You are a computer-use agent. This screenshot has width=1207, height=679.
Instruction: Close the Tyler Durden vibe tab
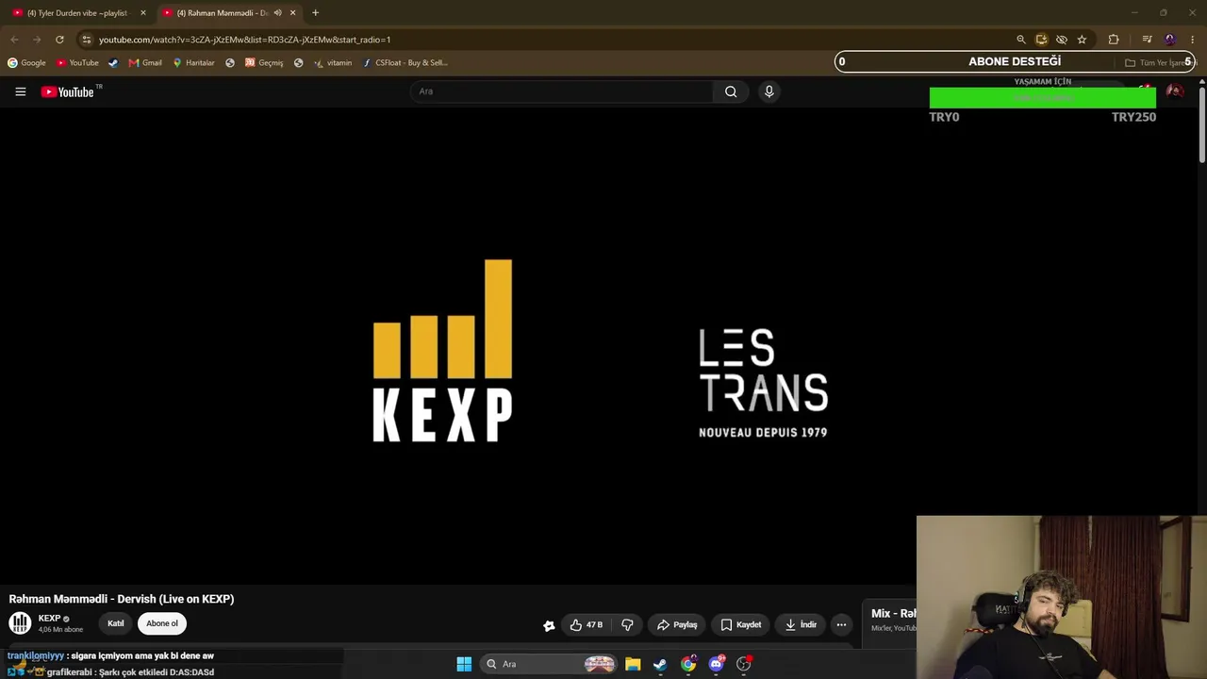143,13
